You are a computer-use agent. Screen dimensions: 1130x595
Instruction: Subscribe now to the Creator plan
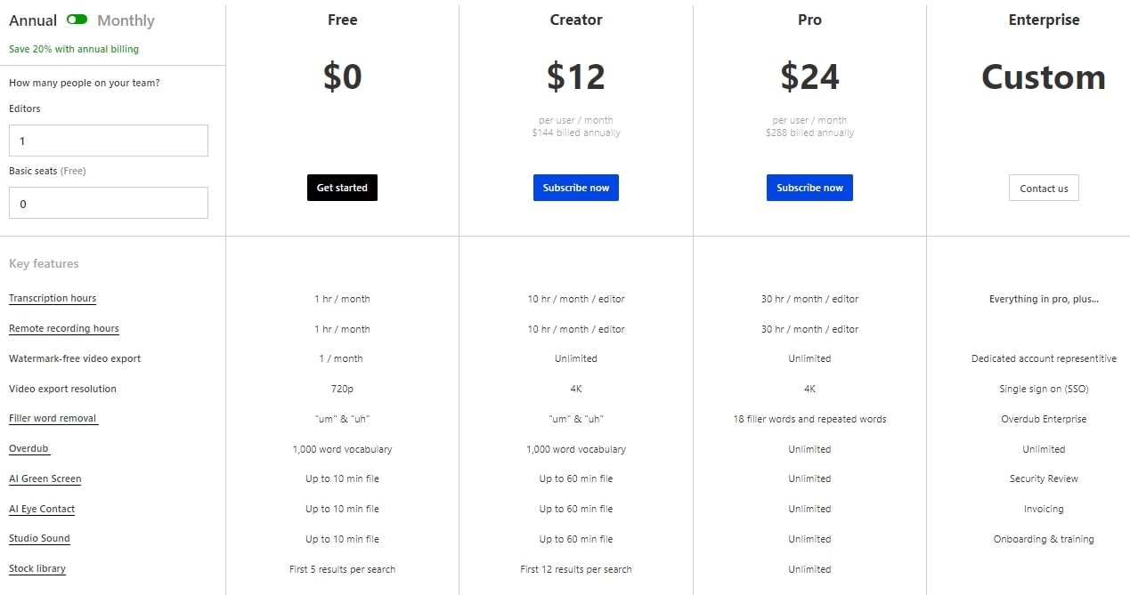coord(576,188)
